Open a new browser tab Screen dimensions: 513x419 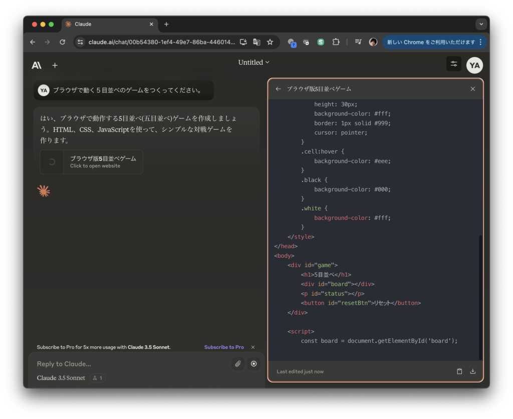(x=166, y=24)
